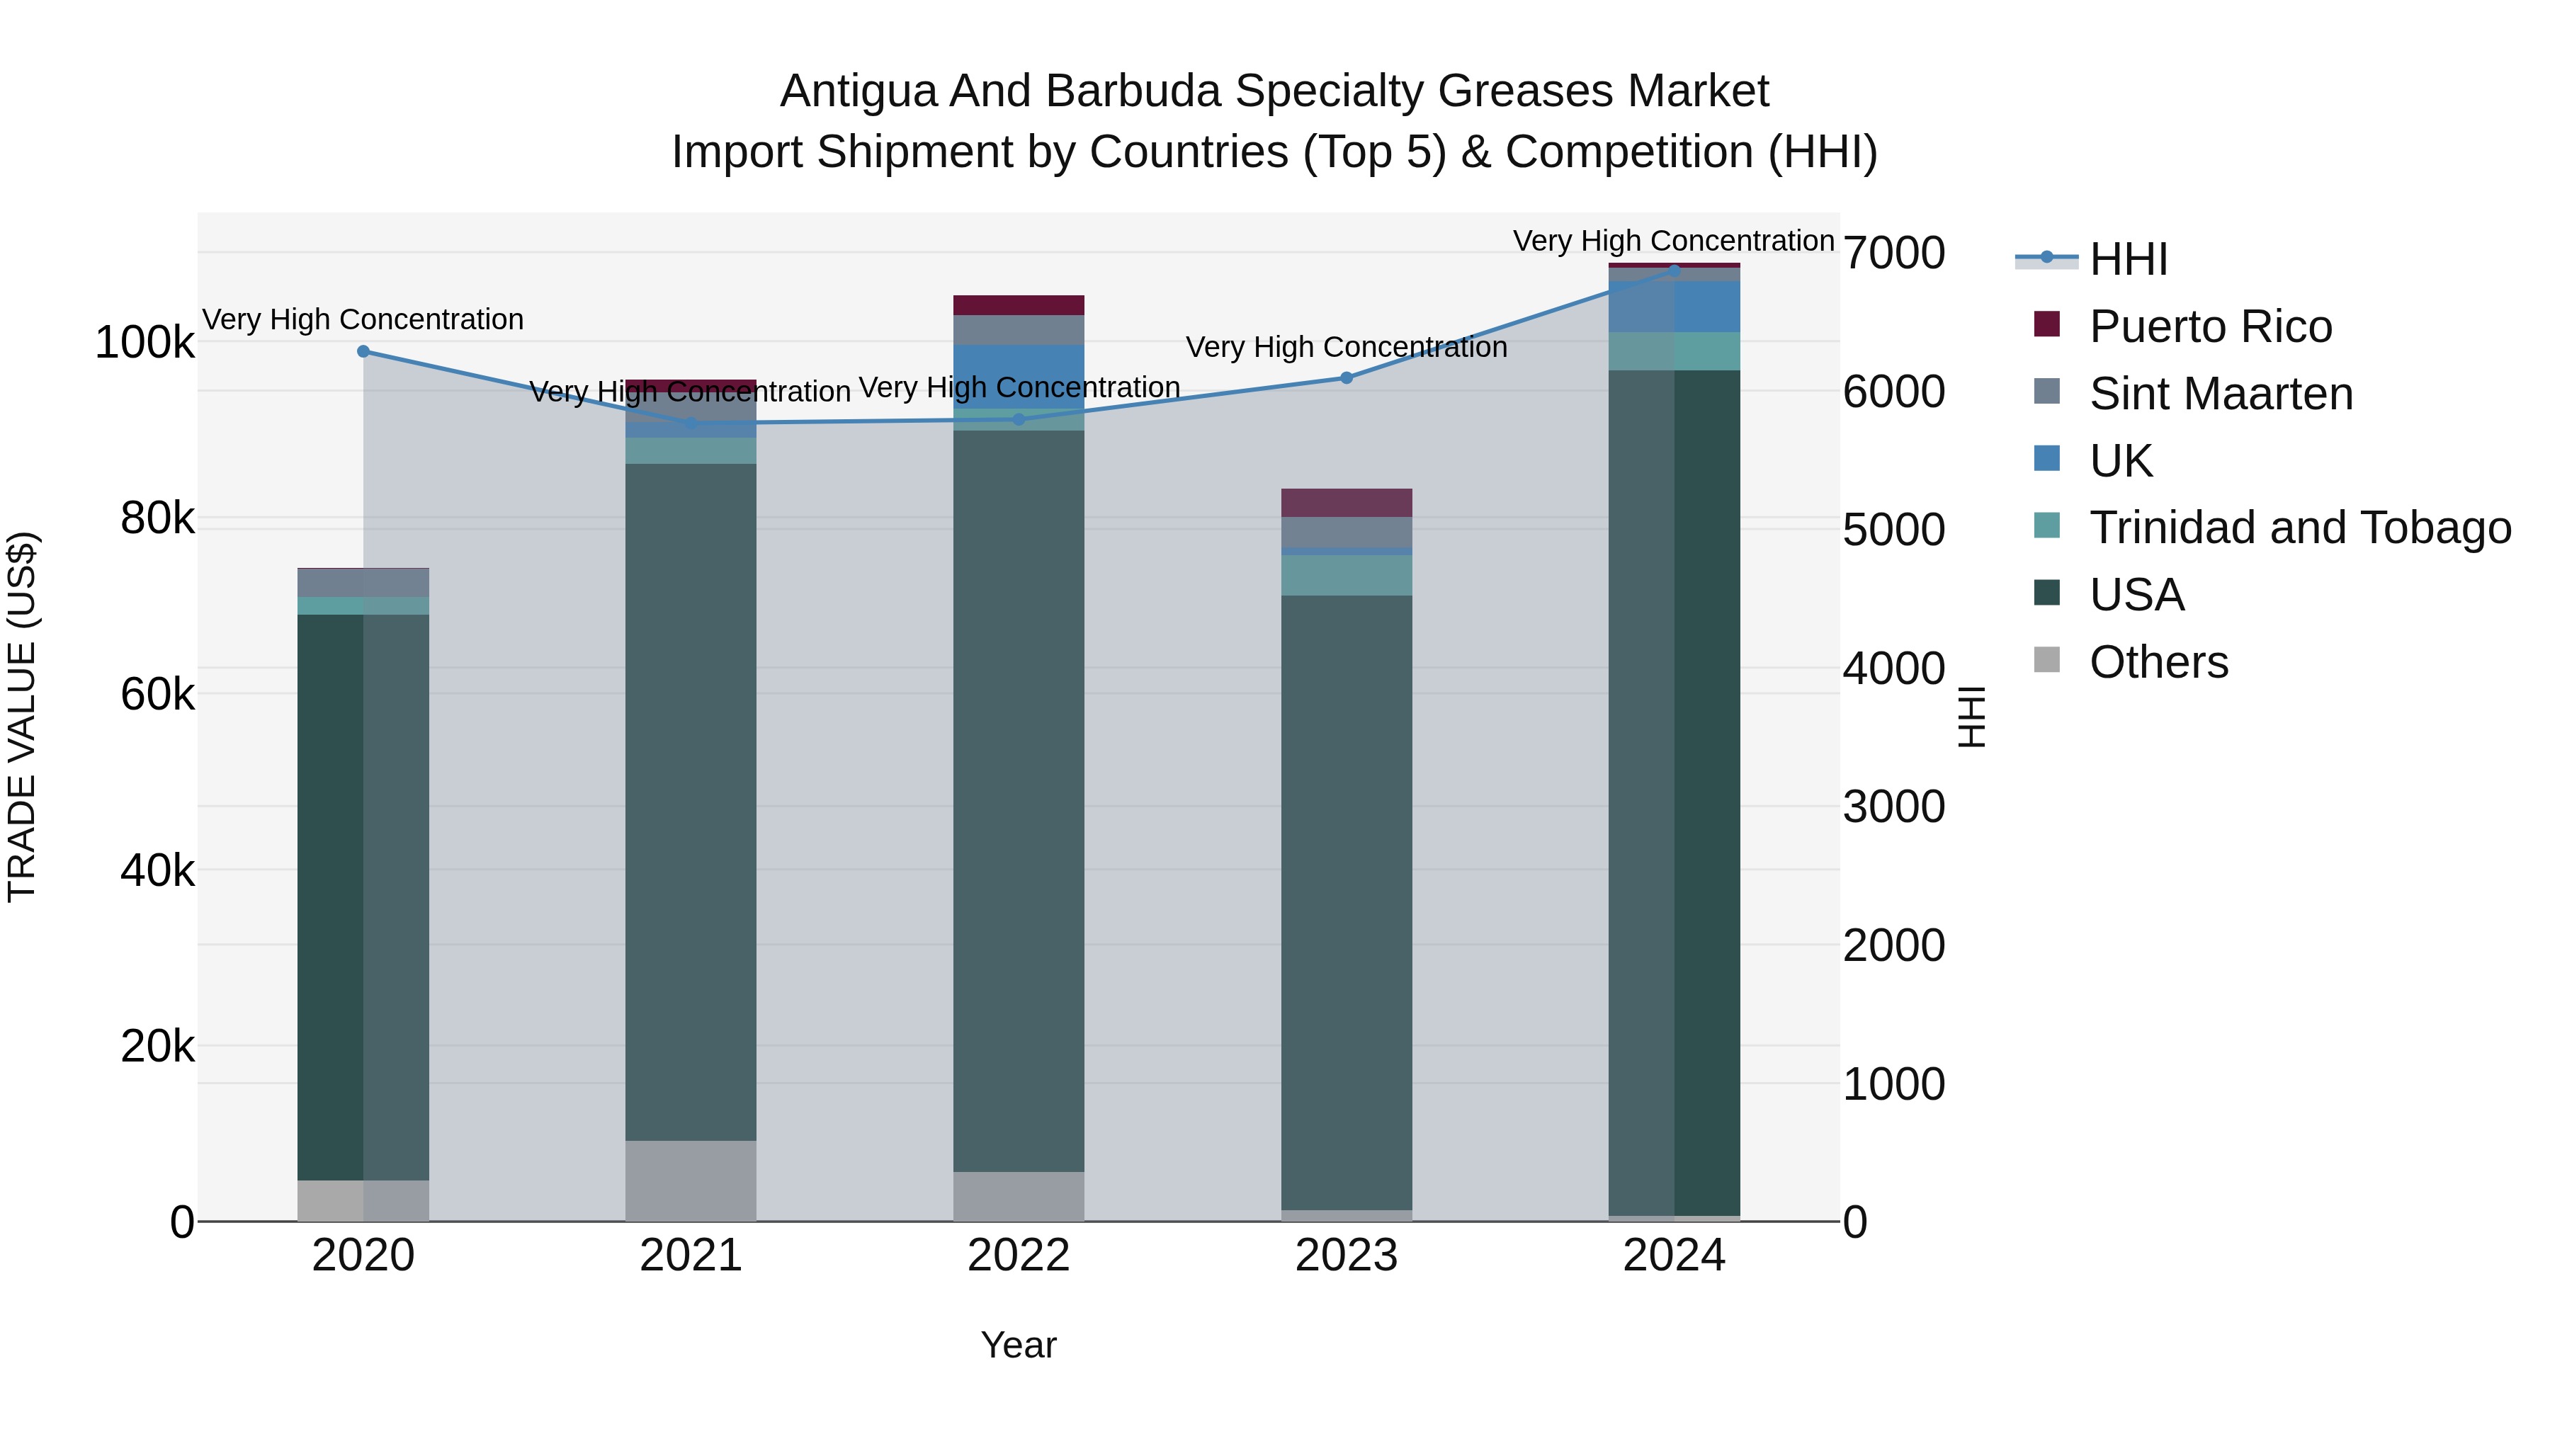
Task: Toggle Sint Maarten series in the legend
Action: pyautogui.click(x=2192, y=394)
